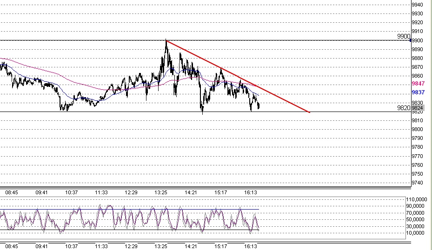The width and height of the screenshot is (432, 250).
Task: Select the red descending trendline
Action: [x=238, y=77]
